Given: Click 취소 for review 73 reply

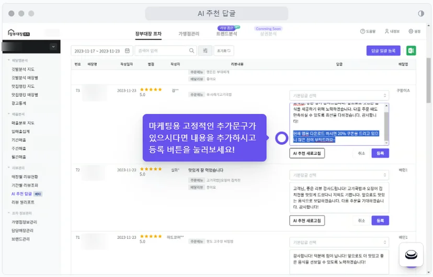Looking at the screenshot, I should tap(361, 153).
